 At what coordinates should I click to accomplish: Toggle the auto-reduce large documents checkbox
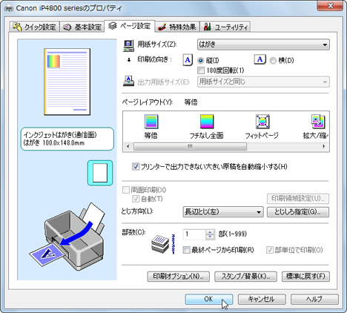136,167
